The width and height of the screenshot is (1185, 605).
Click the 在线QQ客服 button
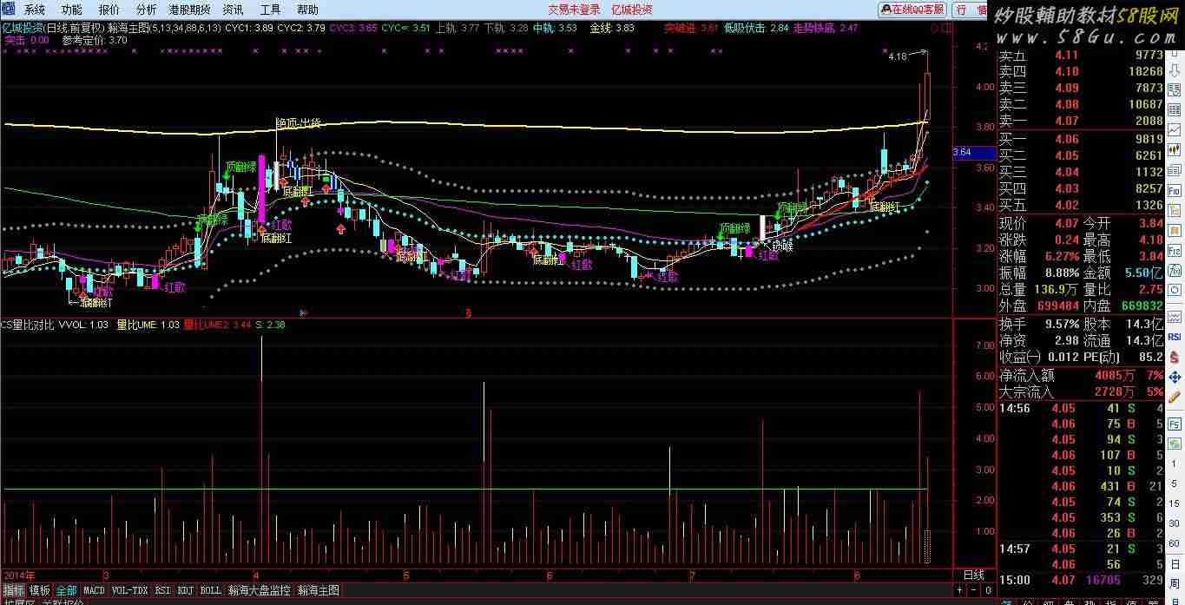coord(912,10)
